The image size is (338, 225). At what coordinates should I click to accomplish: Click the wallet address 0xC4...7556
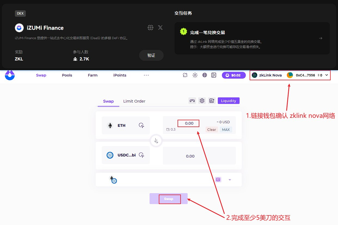(305, 75)
